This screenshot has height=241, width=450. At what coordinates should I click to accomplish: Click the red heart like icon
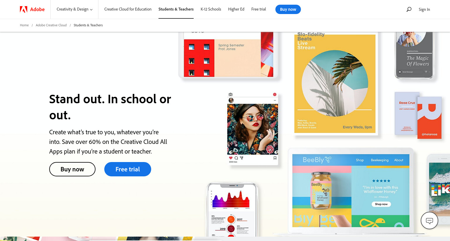point(231,158)
